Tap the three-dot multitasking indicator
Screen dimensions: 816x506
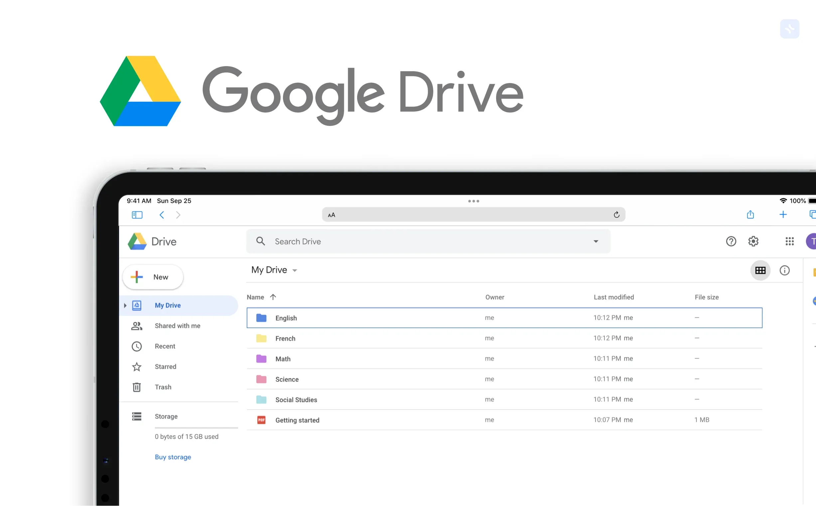(473, 201)
